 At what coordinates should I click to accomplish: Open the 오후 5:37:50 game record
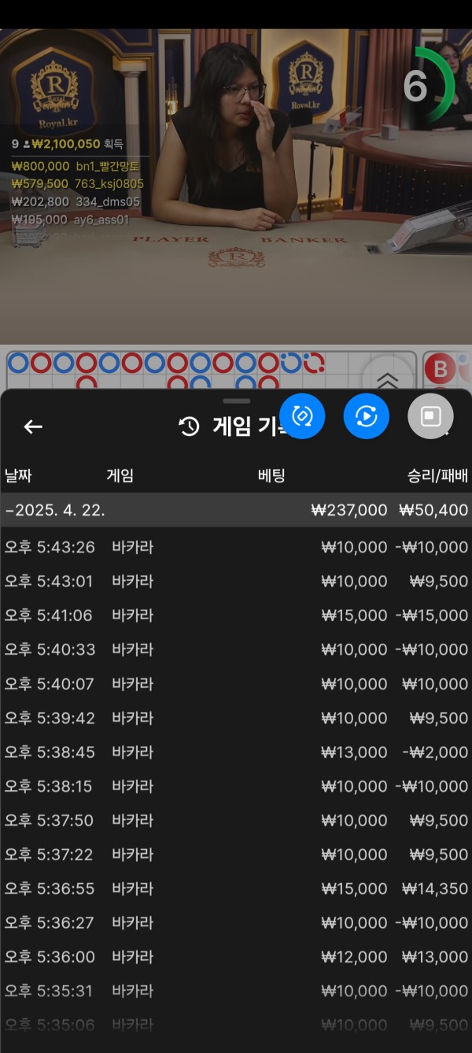(236, 820)
